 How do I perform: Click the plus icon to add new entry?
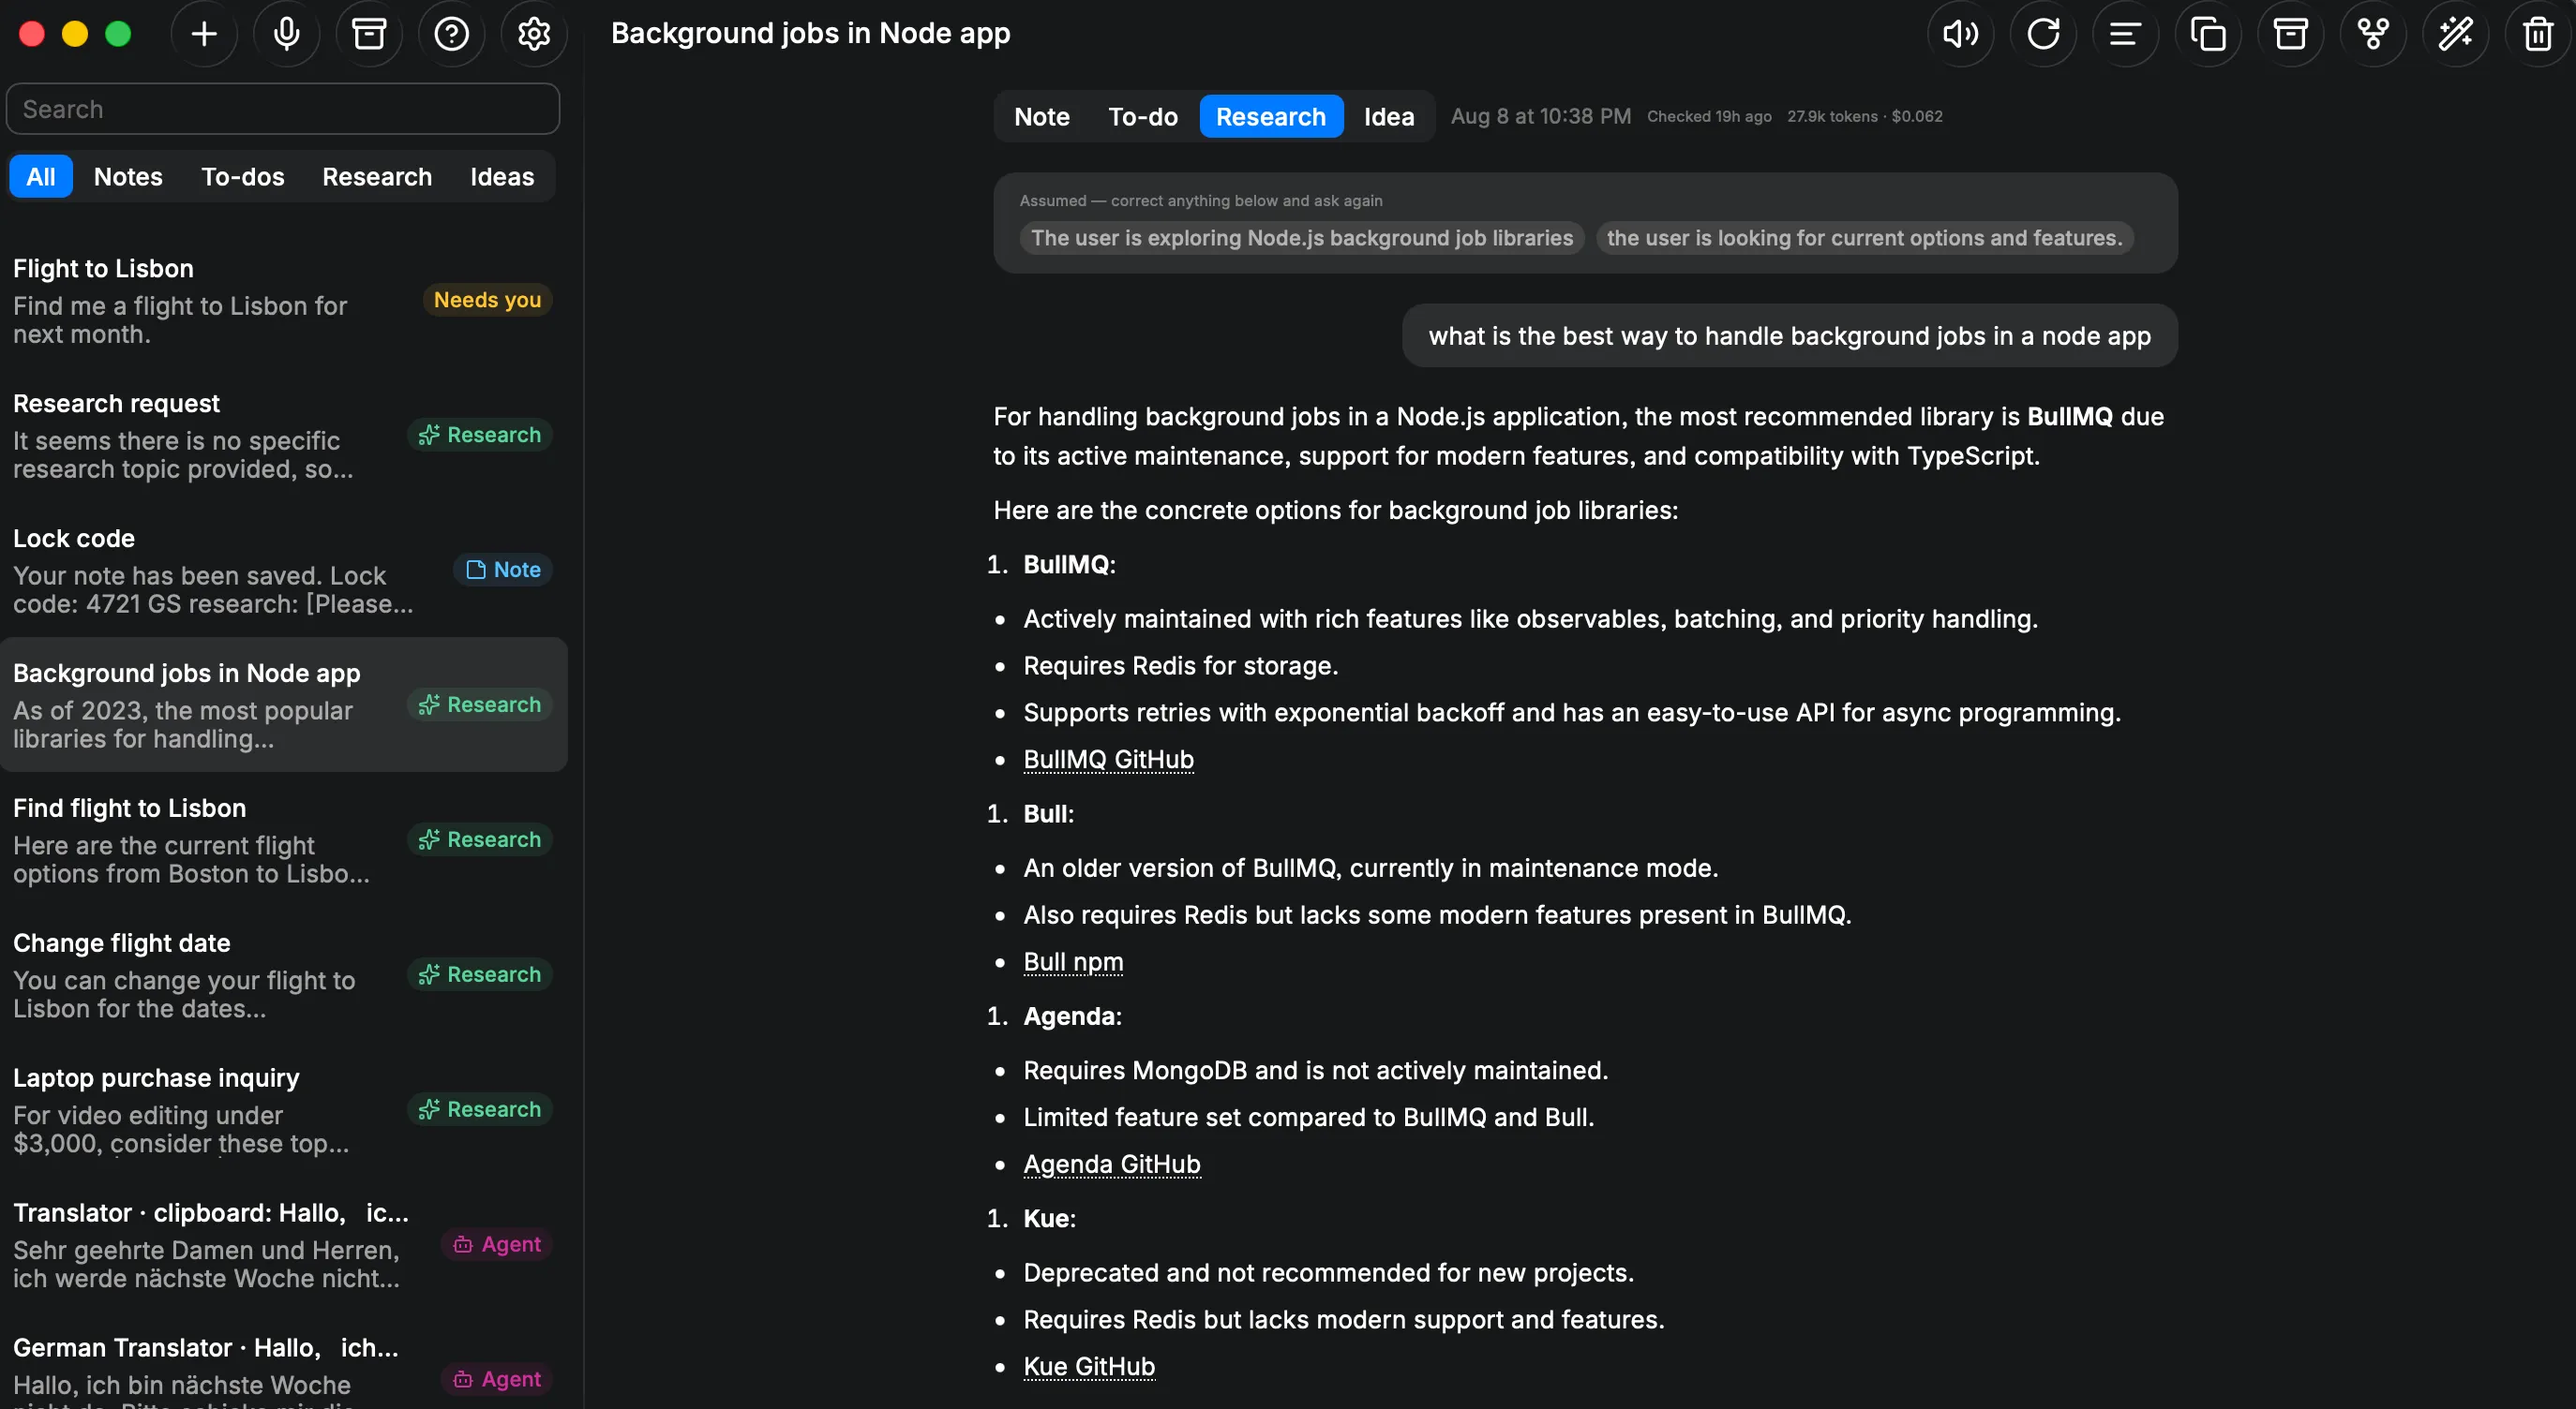[x=204, y=34]
